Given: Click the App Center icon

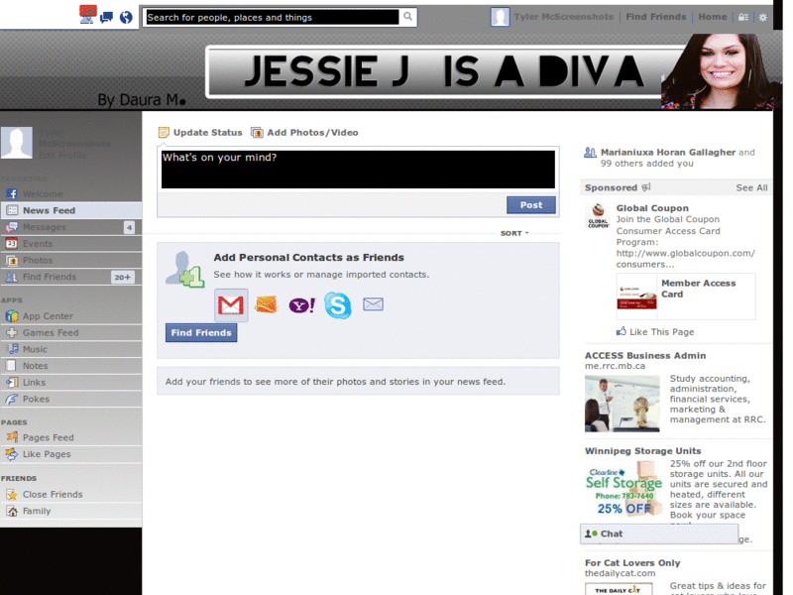Looking at the screenshot, I should click(11, 316).
